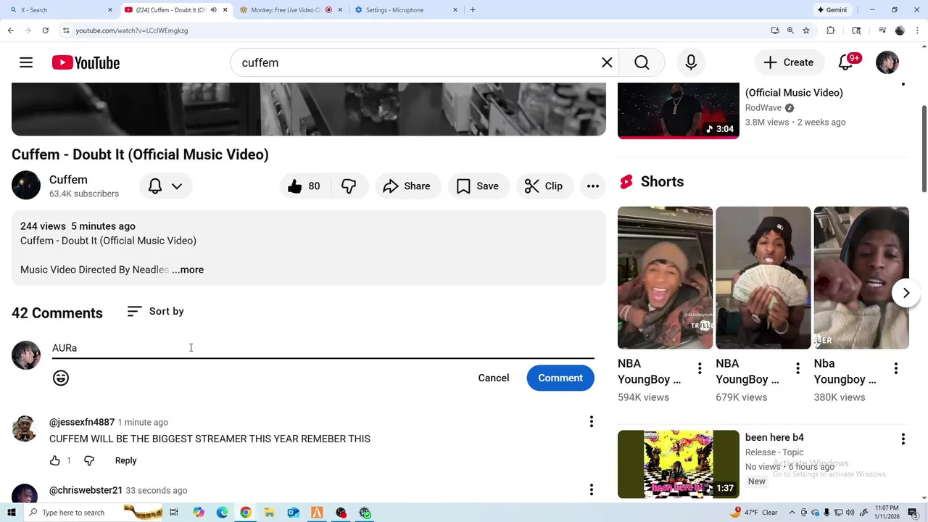Show next Shorts with the right arrow

tap(906, 293)
